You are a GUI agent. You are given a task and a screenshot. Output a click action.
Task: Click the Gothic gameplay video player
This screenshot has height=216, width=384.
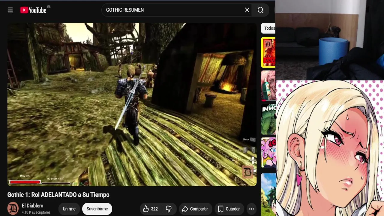tap(132, 104)
